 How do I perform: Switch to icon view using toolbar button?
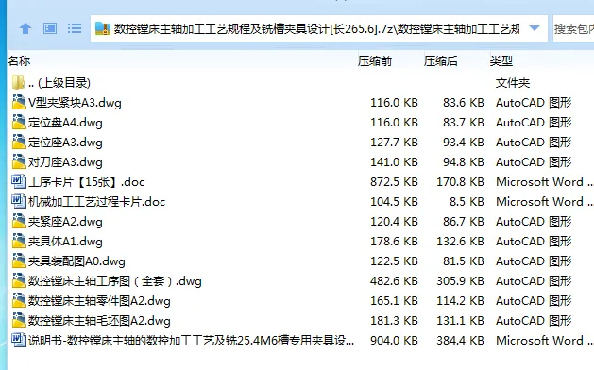50,28
